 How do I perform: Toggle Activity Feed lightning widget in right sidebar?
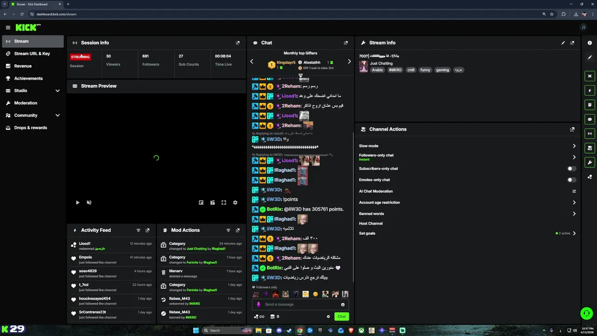coord(590,91)
